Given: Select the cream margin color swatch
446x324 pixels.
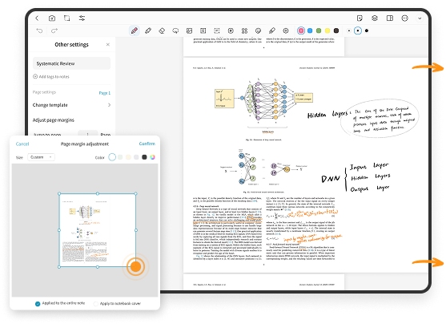Looking at the screenshot, I should coord(128,157).
